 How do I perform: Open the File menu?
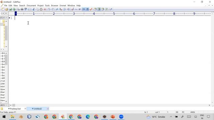coord(6,6)
